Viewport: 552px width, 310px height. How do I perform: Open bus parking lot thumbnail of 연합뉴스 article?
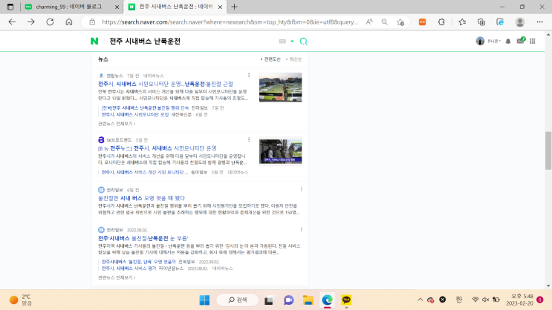point(281,88)
